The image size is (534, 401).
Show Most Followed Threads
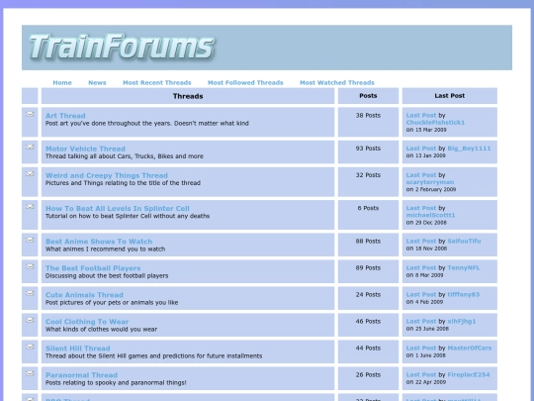[x=245, y=82]
